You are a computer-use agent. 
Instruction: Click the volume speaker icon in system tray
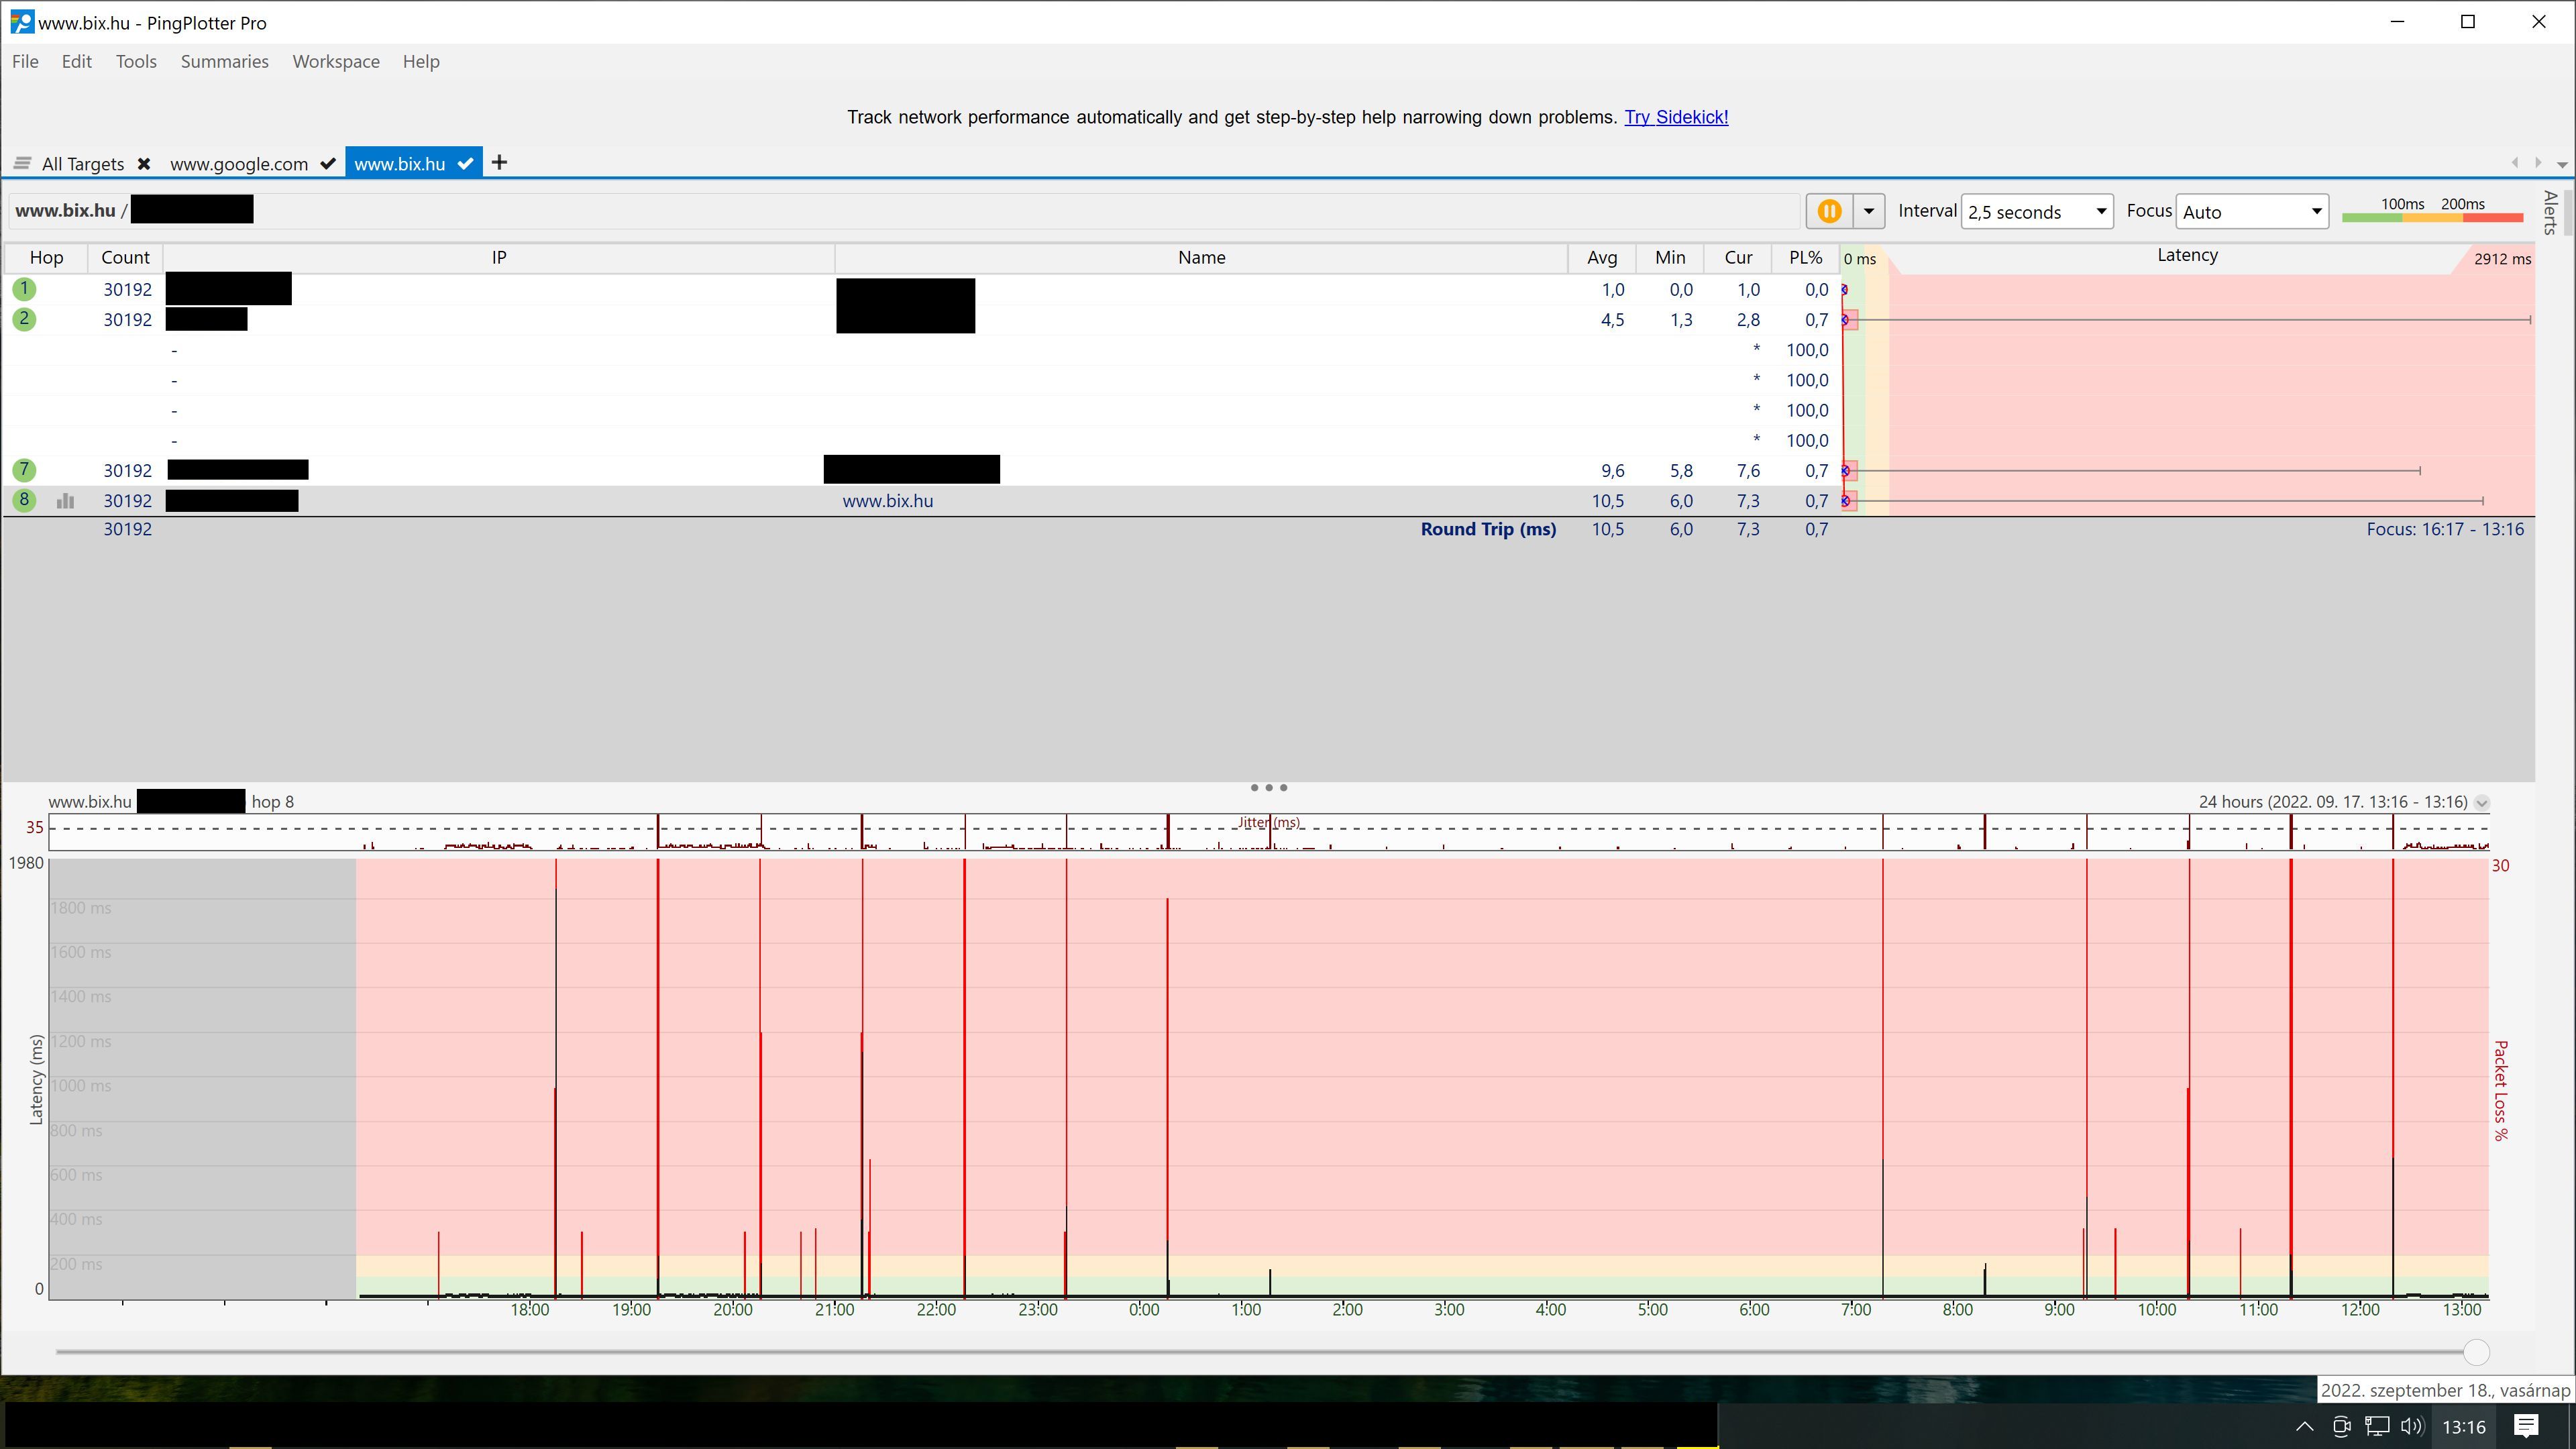click(2411, 1427)
